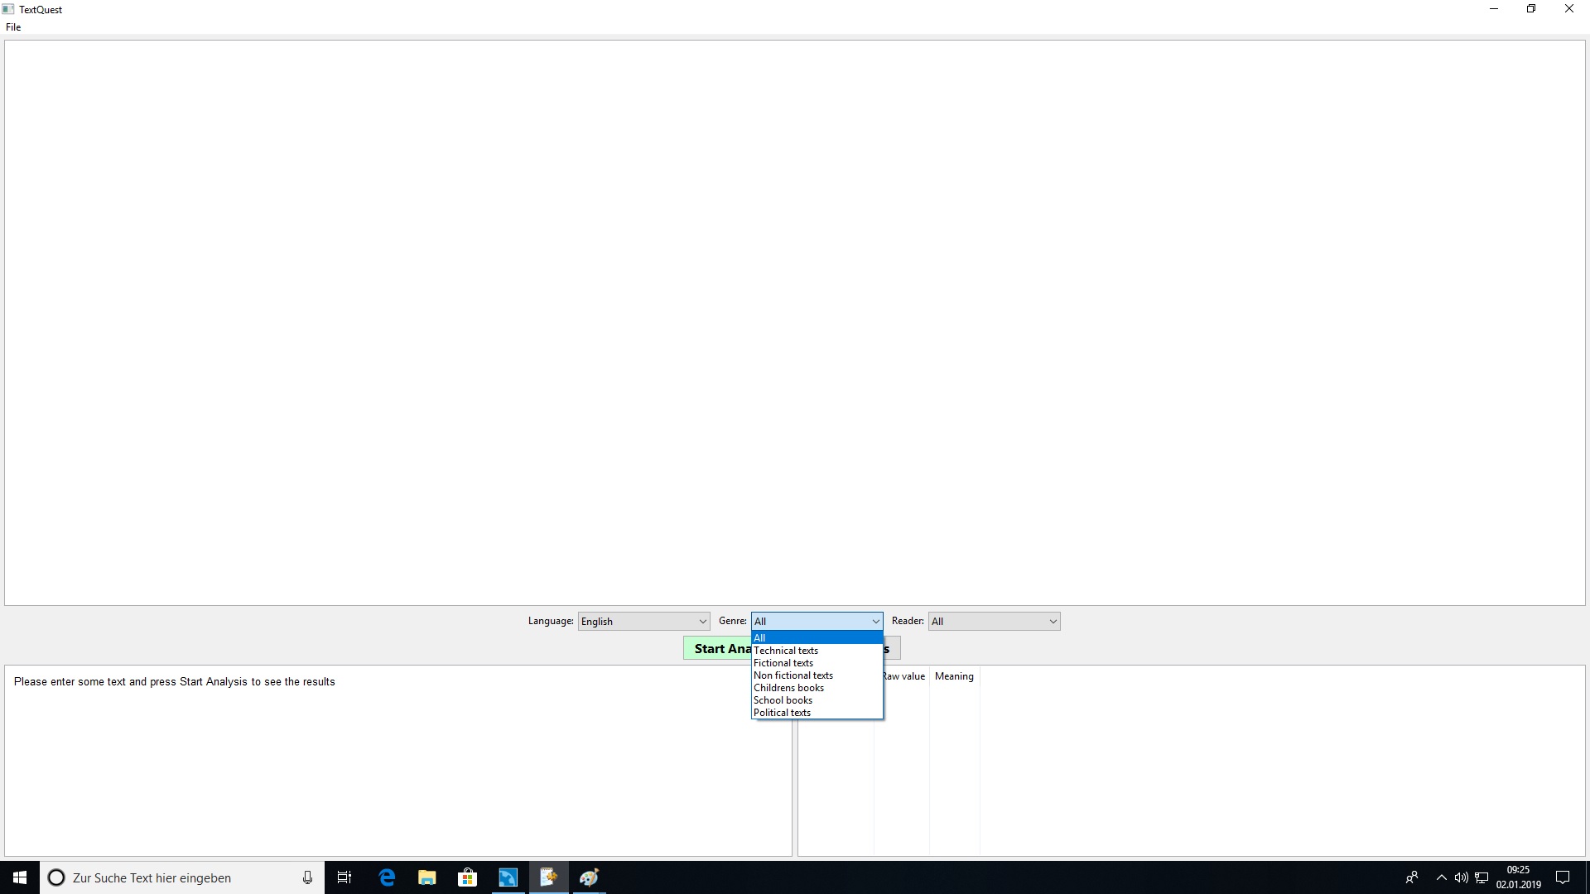Select 'School books' genre option
The width and height of the screenshot is (1590, 894).
784,699
